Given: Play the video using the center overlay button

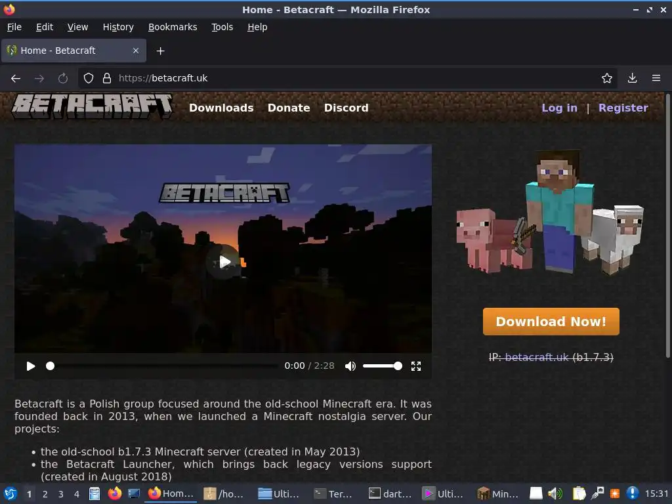Looking at the screenshot, I should [x=224, y=262].
